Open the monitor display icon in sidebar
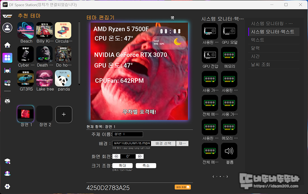 pyautogui.click(x=7, y=70)
